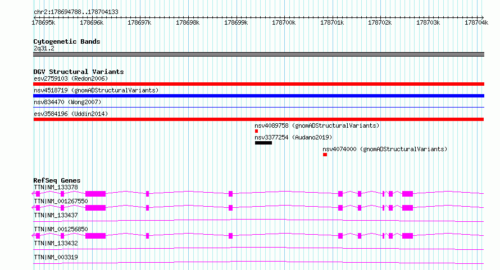This screenshot has height=270, width=500.
Task: Open transcript label TTN|NM_003319
Action: pos(56,257)
